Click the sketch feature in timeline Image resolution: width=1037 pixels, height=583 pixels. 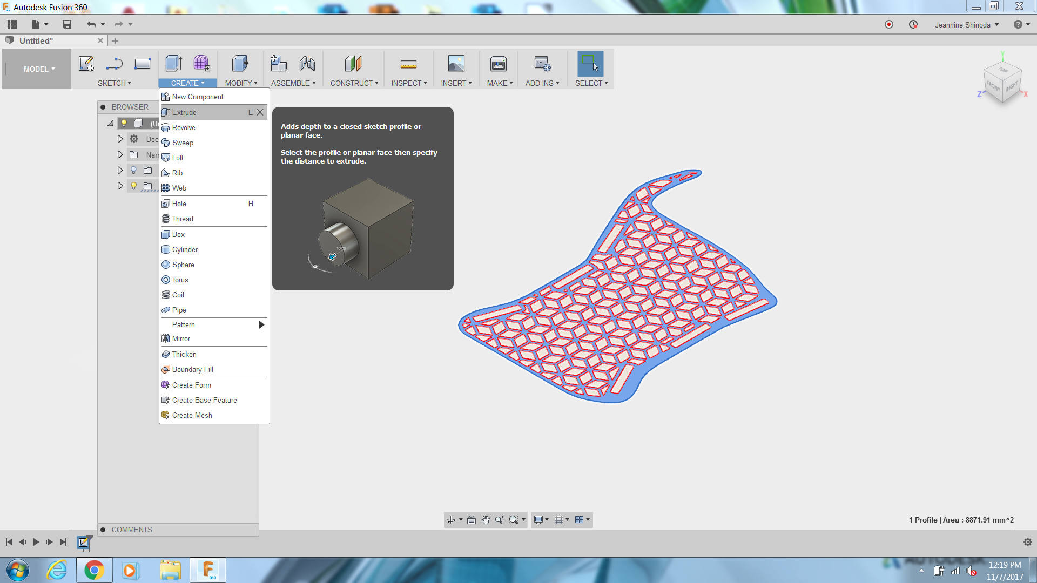pos(84,542)
